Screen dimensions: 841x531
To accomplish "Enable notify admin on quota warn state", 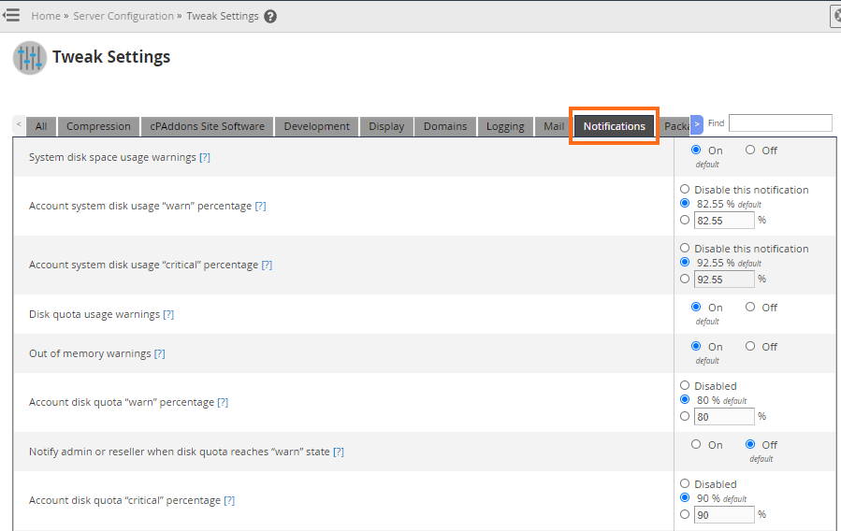I will (x=696, y=444).
